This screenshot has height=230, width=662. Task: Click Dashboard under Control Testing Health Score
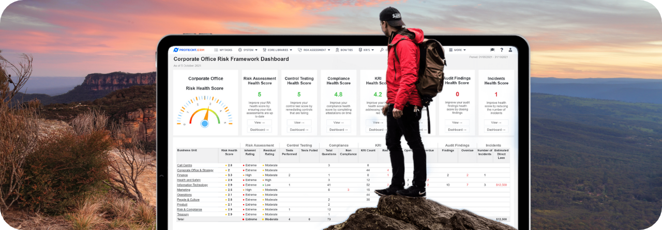[299, 130]
